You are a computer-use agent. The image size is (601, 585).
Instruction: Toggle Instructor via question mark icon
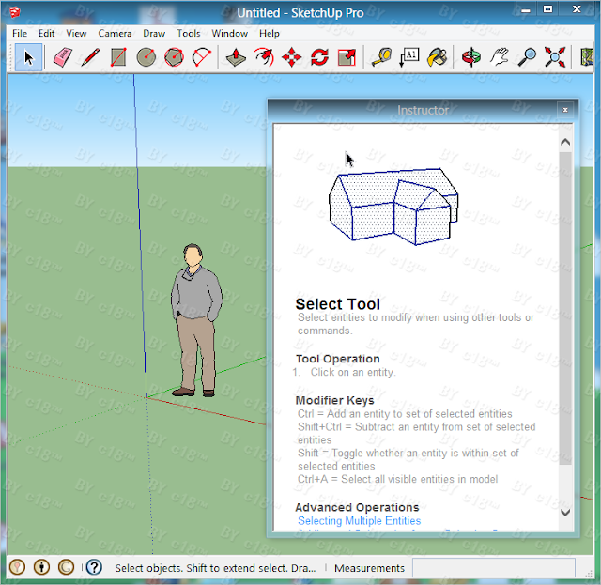click(x=94, y=567)
